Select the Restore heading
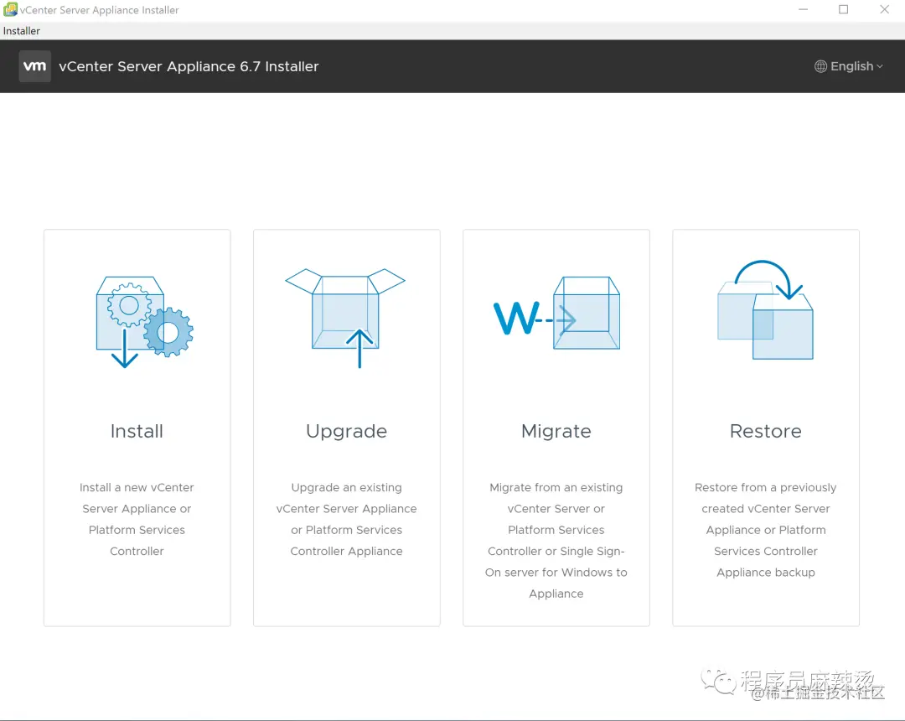The width and height of the screenshot is (905, 721). pos(765,431)
